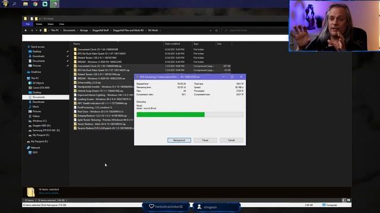Select Taverns Redone Main zip file
380x213 pixels.
[102, 124]
